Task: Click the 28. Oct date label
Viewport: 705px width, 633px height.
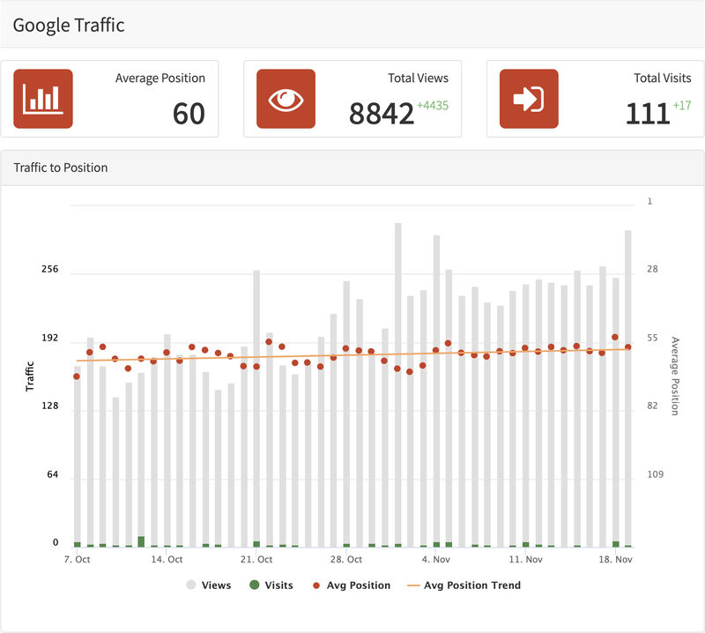Action: (x=346, y=559)
